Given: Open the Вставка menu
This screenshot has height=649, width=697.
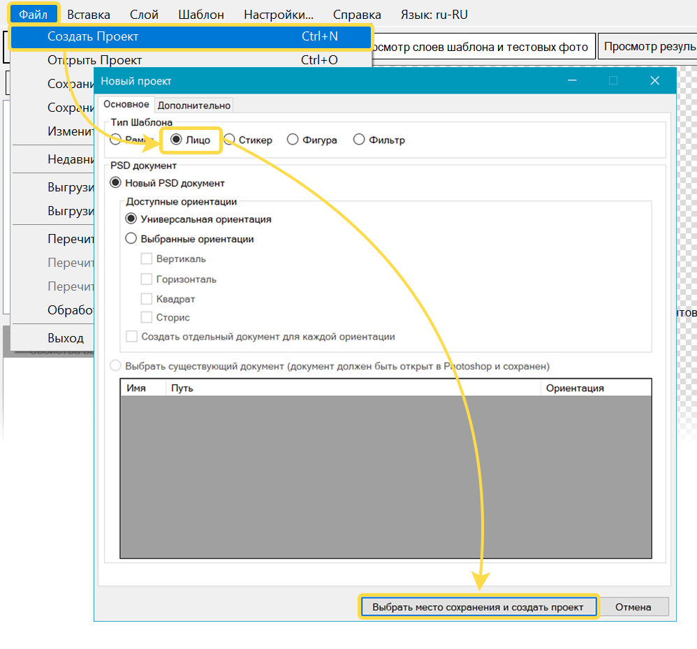Looking at the screenshot, I should click(x=89, y=14).
